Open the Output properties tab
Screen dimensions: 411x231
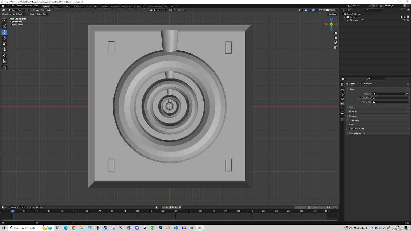342,95
